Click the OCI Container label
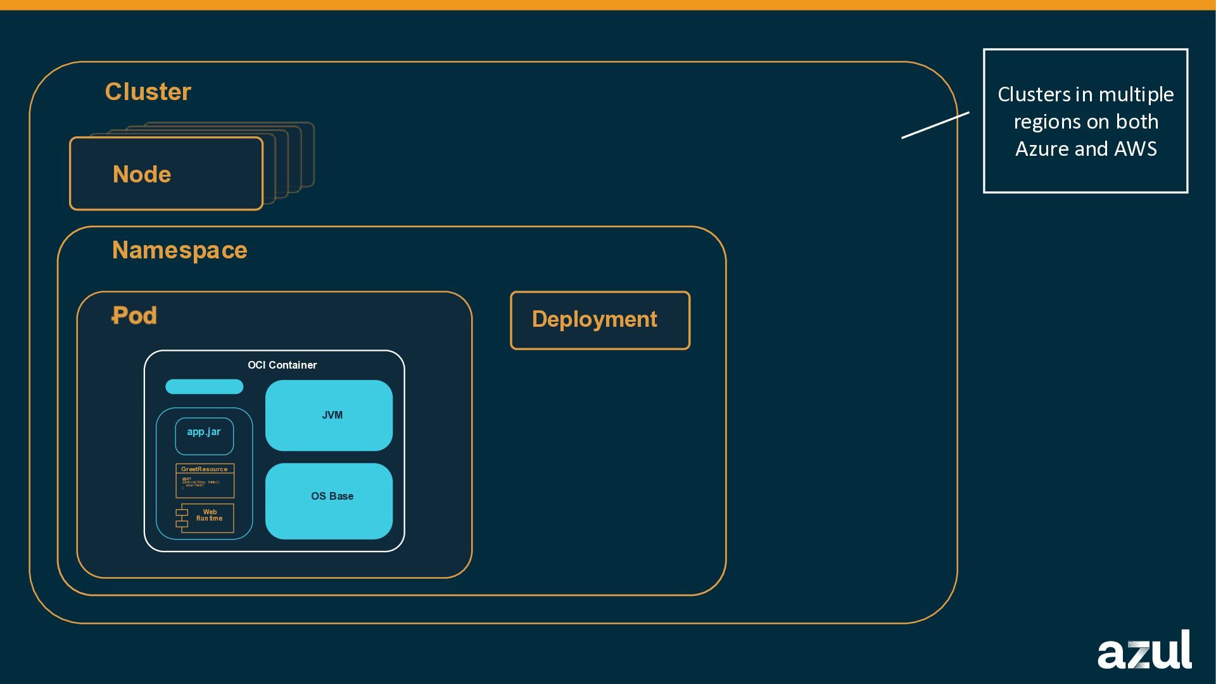The image size is (1216, 684). pos(282,365)
